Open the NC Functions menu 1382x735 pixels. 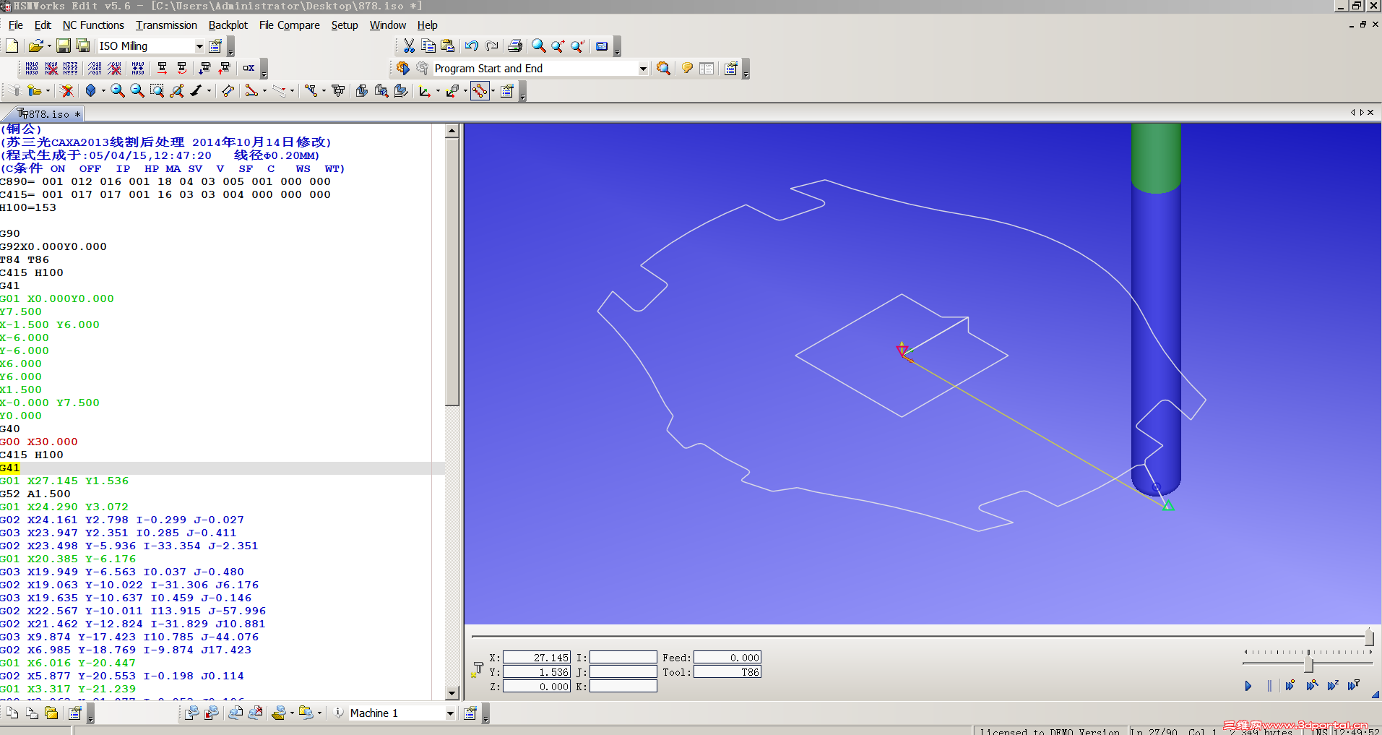[93, 25]
